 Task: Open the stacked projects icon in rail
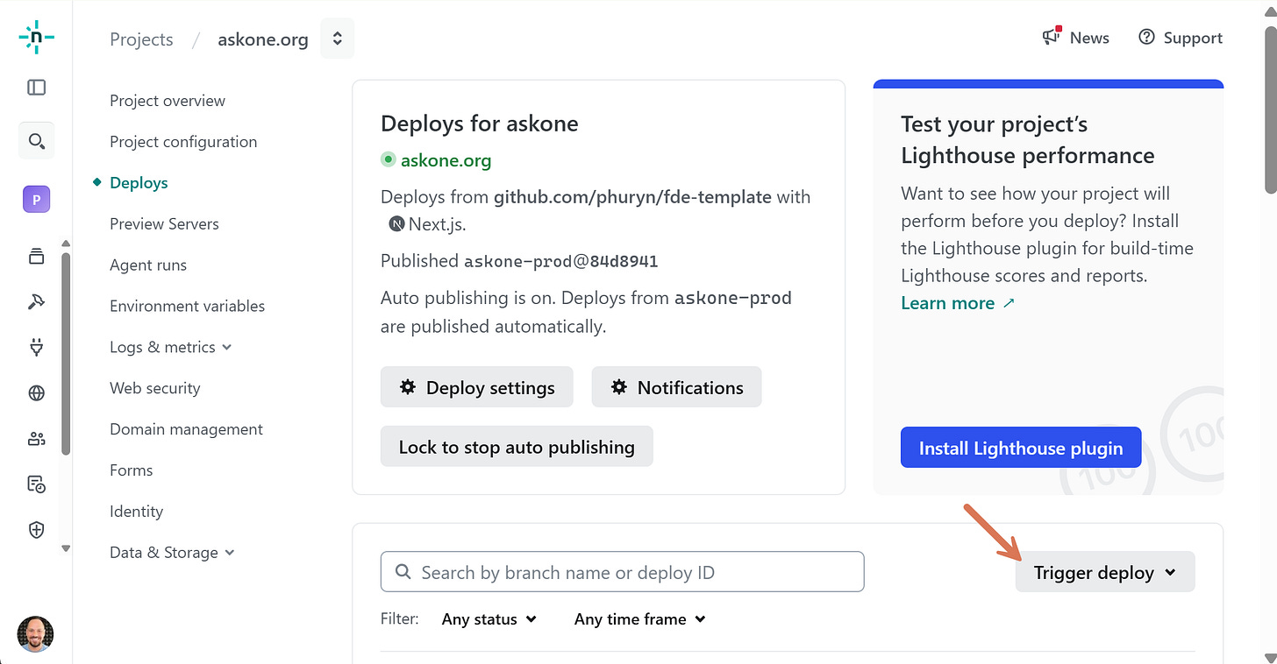coord(36,256)
